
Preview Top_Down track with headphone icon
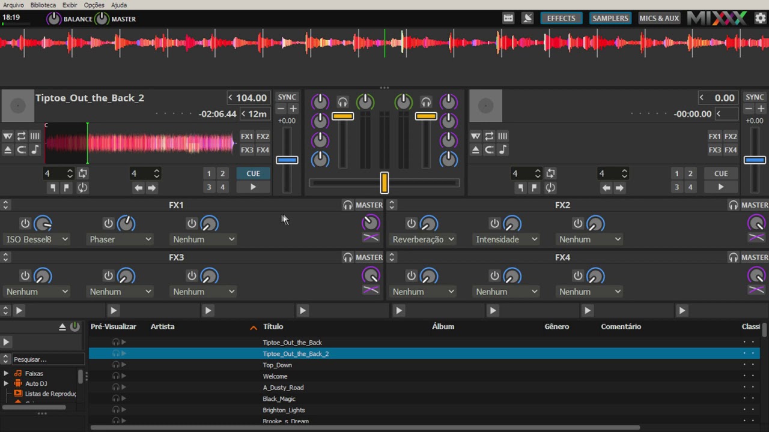tap(116, 365)
